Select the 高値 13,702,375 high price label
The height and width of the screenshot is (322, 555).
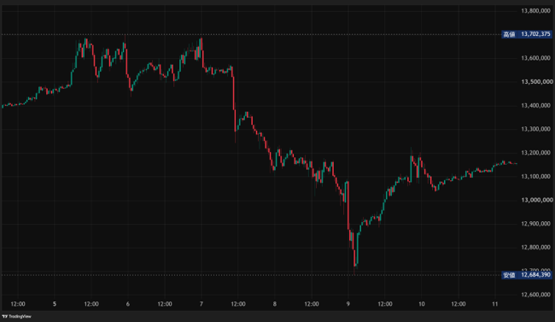click(x=527, y=34)
